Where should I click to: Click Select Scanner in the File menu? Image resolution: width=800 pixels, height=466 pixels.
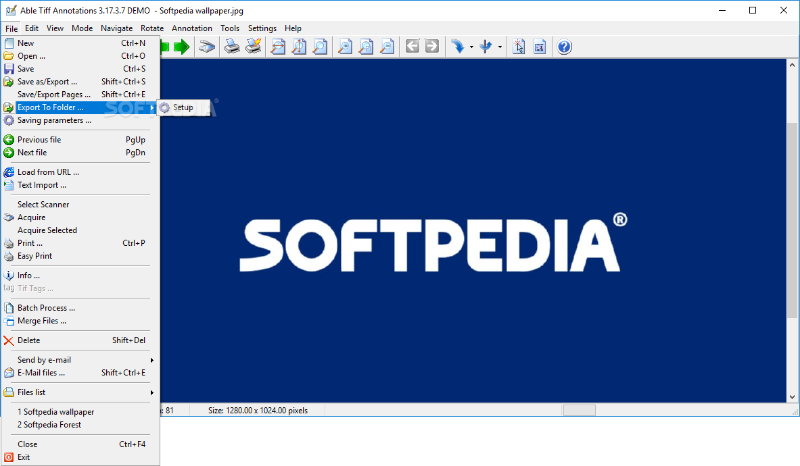80,205
